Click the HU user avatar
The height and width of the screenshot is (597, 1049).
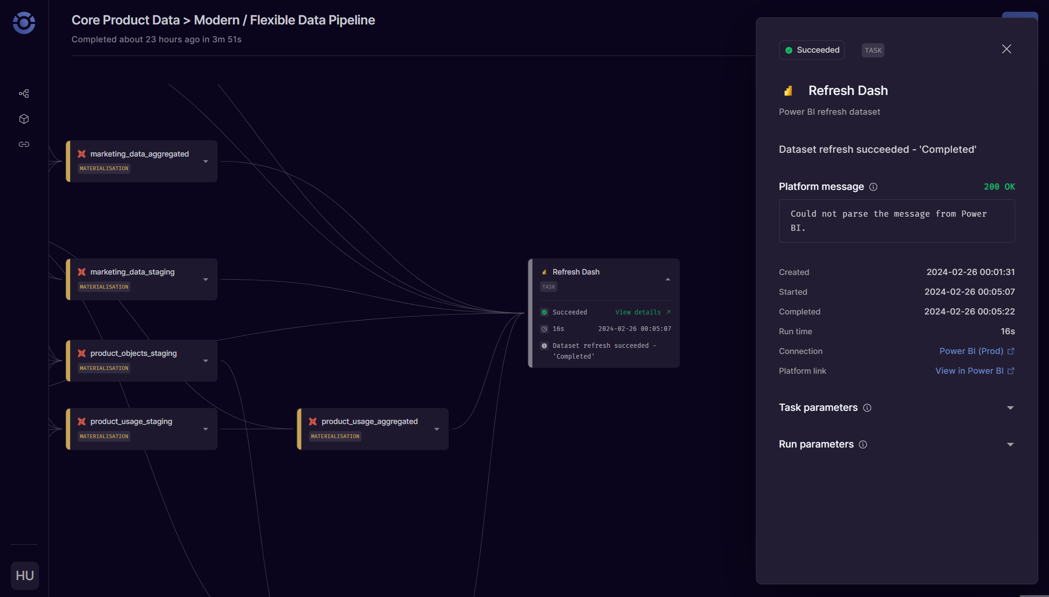25,575
